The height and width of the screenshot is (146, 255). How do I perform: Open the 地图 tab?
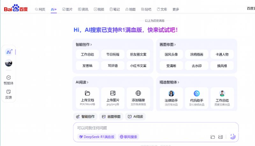[130, 10]
